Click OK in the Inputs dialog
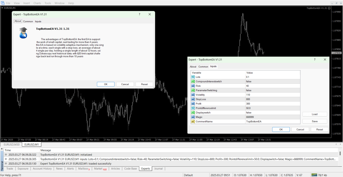Image resolution: width=343 pixels, height=177 pixels. (281, 130)
